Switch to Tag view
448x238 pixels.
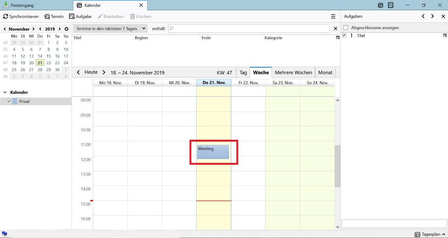(243, 72)
